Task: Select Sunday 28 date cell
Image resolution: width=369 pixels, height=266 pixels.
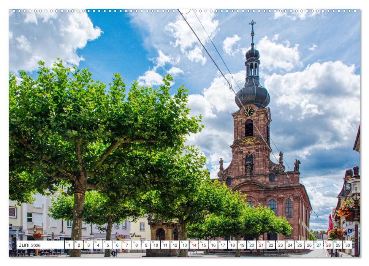Action: point(328,245)
